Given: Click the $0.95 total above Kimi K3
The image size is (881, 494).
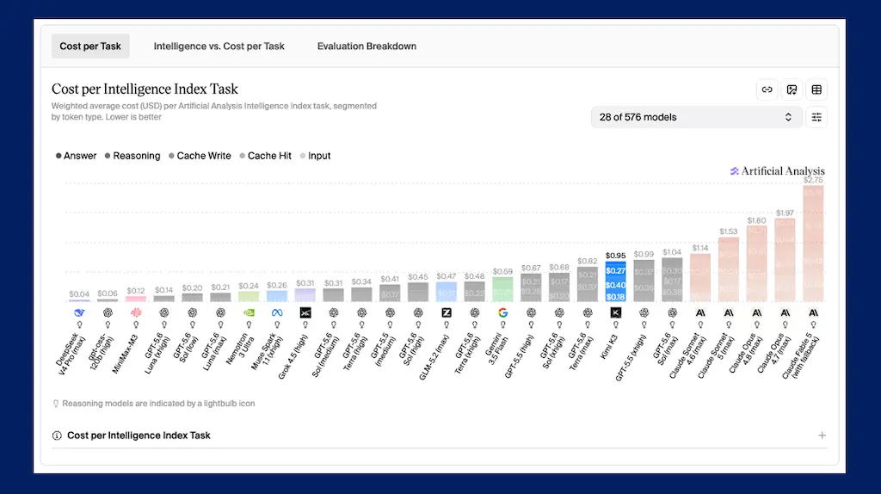Looking at the screenshot, I should click(616, 256).
